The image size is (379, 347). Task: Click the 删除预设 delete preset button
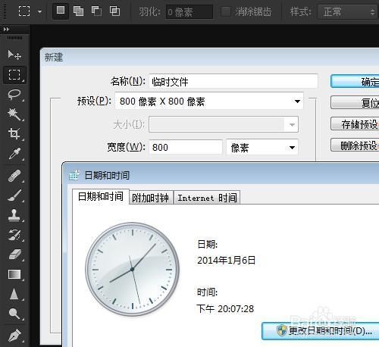[355, 145]
